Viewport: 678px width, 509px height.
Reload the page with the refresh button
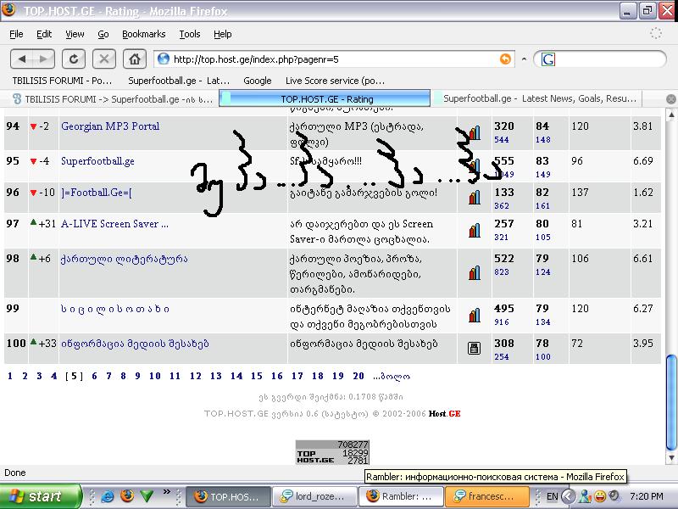(x=74, y=59)
